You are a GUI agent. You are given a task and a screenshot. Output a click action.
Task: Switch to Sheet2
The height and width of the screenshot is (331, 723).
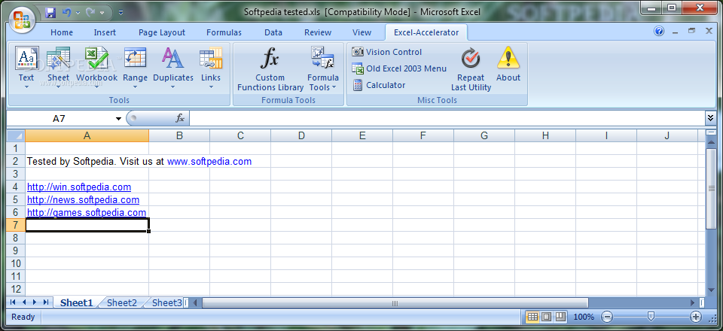[122, 302]
